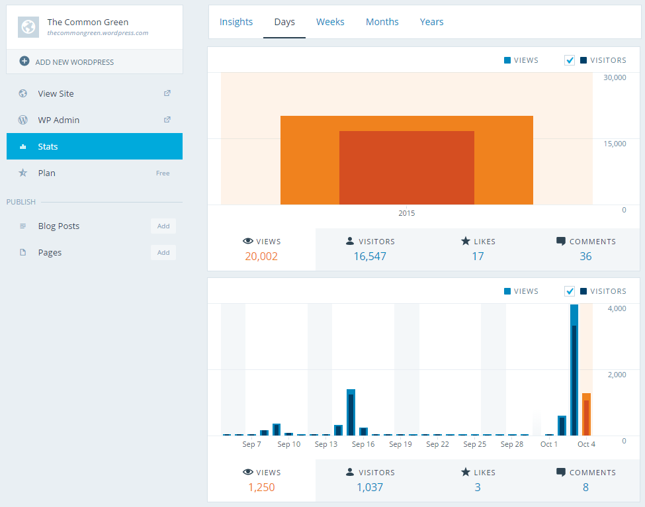Screen dimensions: 645x507
Task: Open external link icon beside WP Admin
Action: (x=167, y=120)
